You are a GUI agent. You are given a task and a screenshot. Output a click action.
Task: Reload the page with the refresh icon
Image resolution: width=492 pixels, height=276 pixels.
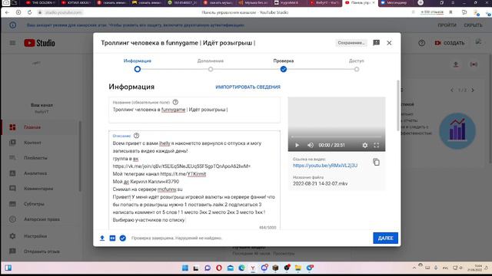(29, 12)
